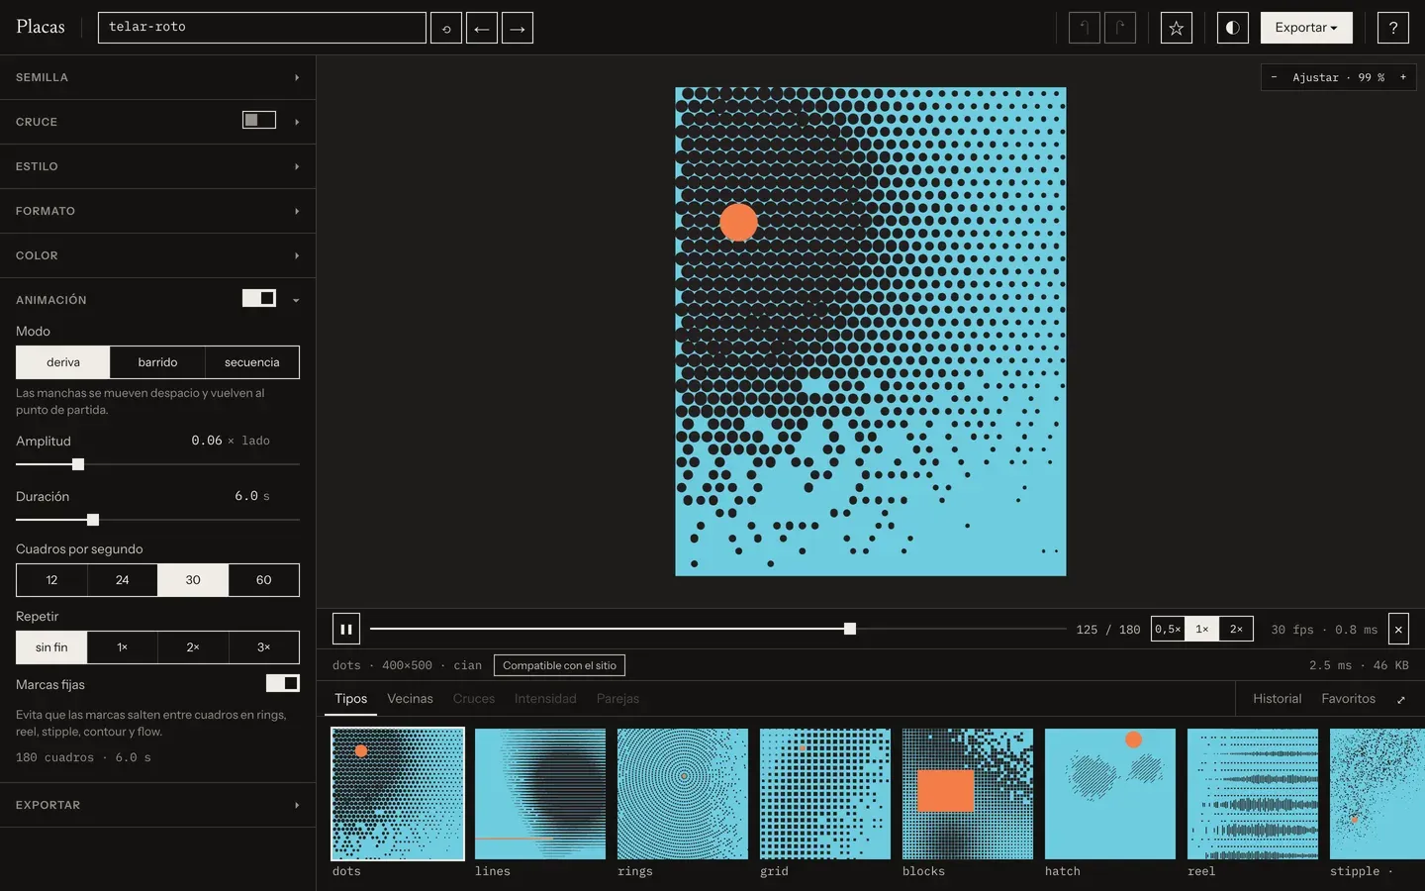Select the rings style thumbnail
This screenshot has width=1425, height=891.
[x=683, y=794]
